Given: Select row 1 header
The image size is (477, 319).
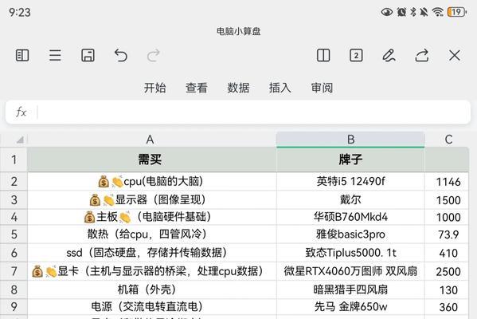Looking at the screenshot, I should click(14, 159).
